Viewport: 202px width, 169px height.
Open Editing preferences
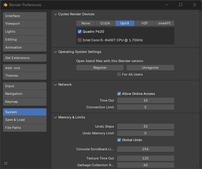point(25,39)
